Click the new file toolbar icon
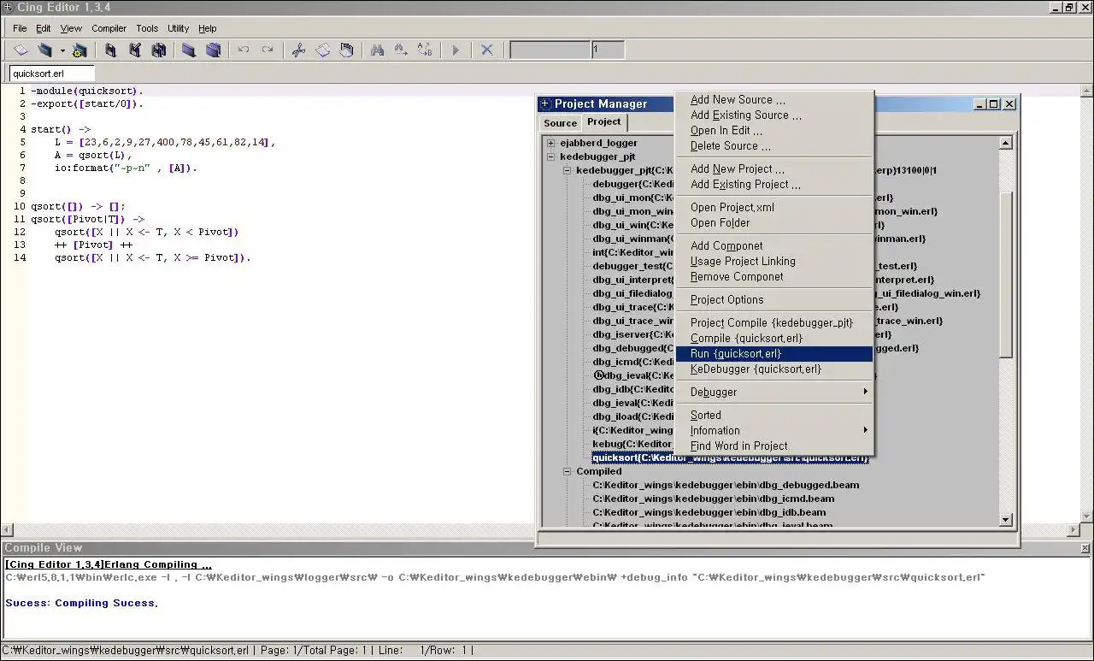The height and width of the screenshot is (661, 1094). 21,50
